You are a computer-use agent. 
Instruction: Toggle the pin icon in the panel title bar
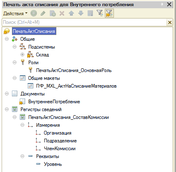pos(162,5)
